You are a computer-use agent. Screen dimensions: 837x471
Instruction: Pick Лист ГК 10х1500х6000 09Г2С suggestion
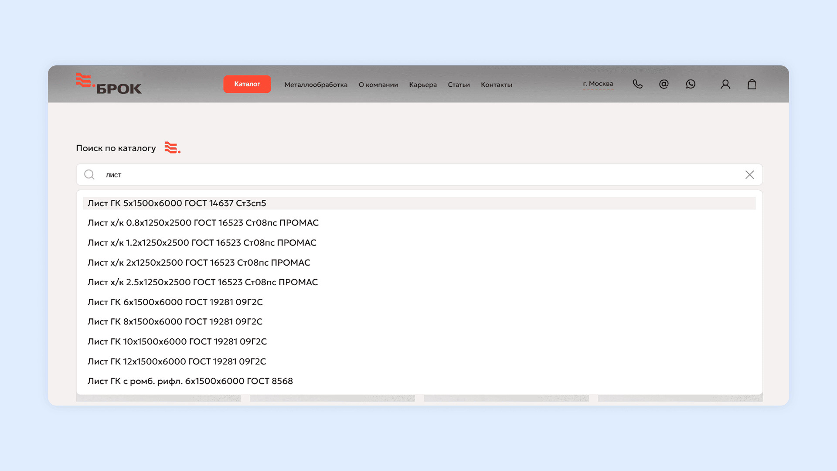pos(177,341)
